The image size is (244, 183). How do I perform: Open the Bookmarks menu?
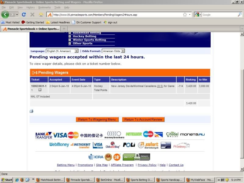tap(44, 7)
